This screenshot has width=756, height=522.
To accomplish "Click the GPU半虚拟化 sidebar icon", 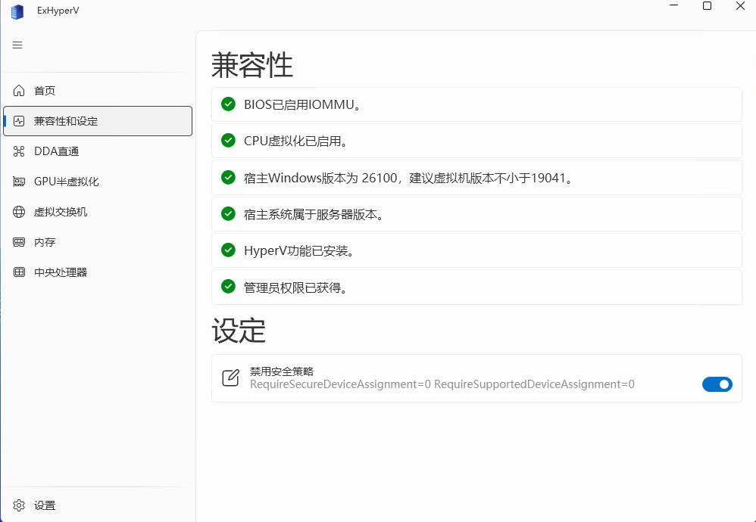I will [x=20, y=182].
